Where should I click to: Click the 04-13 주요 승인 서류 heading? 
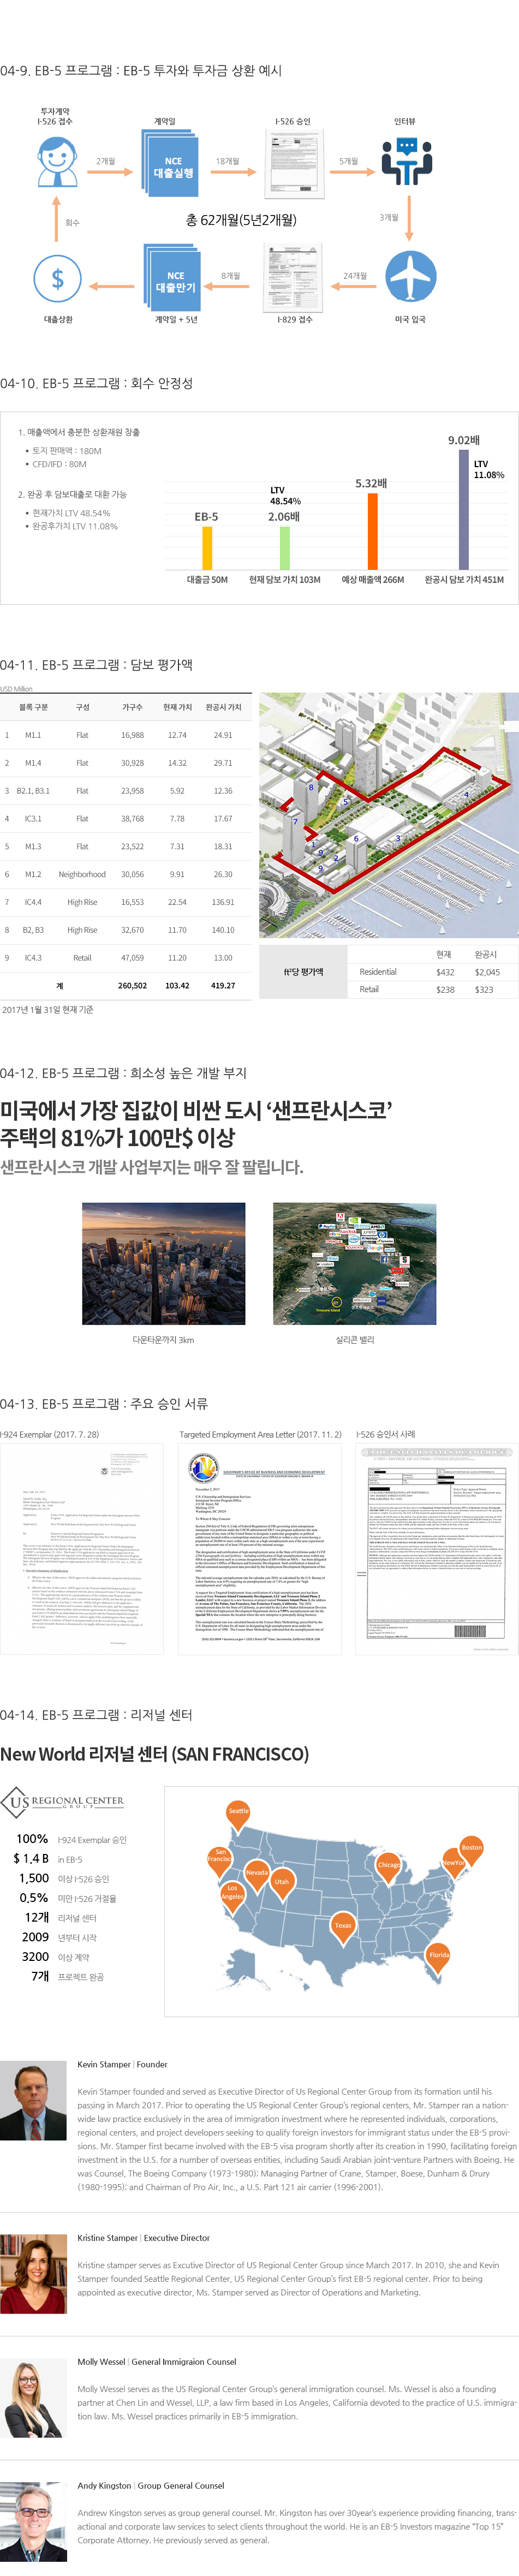[x=104, y=1404]
